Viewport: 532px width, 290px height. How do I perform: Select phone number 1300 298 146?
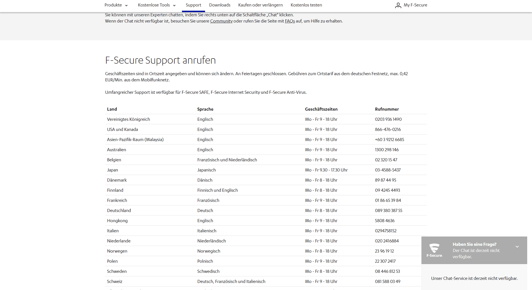[x=387, y=150]
